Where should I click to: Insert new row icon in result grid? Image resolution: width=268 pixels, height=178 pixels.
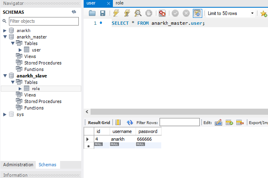pyautogui.click(x=229, y=122)
